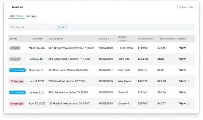This screenshot has height=120, width=203.
Task: Click the Export to CSV button
Action: (186, 7)
